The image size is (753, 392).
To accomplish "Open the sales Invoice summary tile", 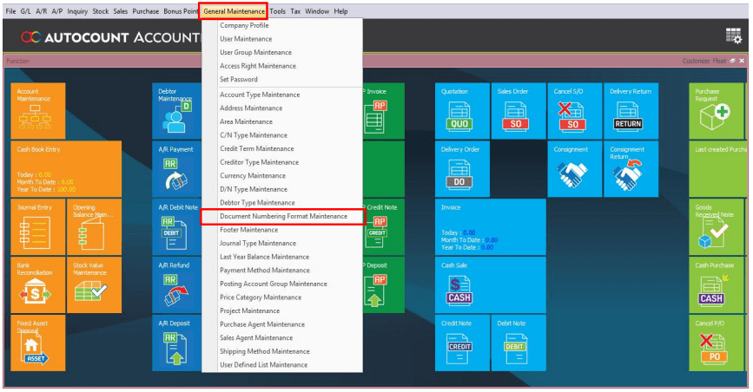I will pyautogui.click(x=491, y=227).
